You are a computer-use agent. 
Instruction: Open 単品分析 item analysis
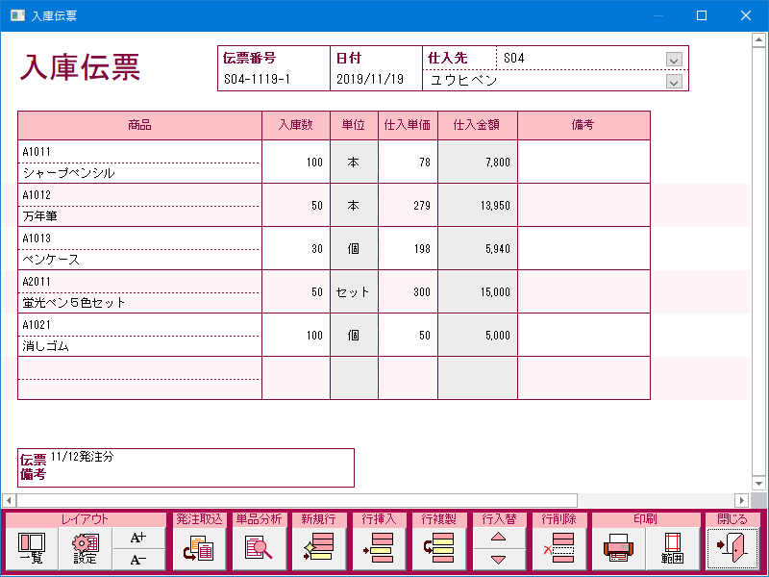point(259,549)
